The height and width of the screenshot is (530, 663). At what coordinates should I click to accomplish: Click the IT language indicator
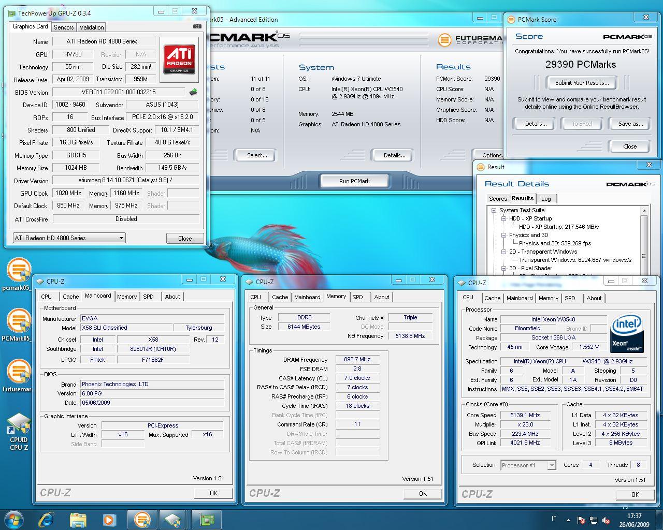(x=554, y=519)
